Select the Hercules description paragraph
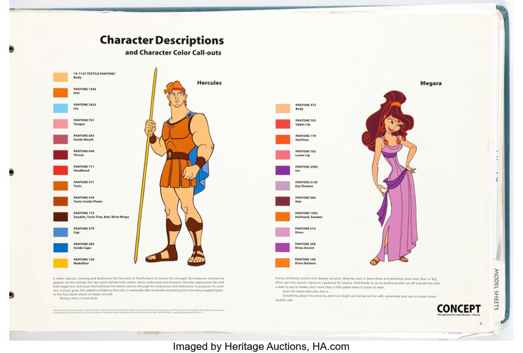The width and height of the screenshot is (523, 353). pyautogui.click(x=139, y=289)
